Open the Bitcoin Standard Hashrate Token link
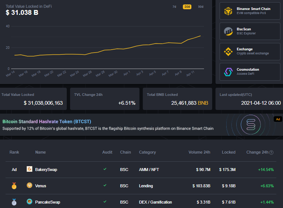The height and width of the screenshot is (208, 283). click(47, 121)
